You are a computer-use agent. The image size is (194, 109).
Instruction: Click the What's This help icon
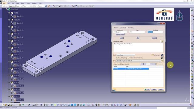click(x=29, y=105)
